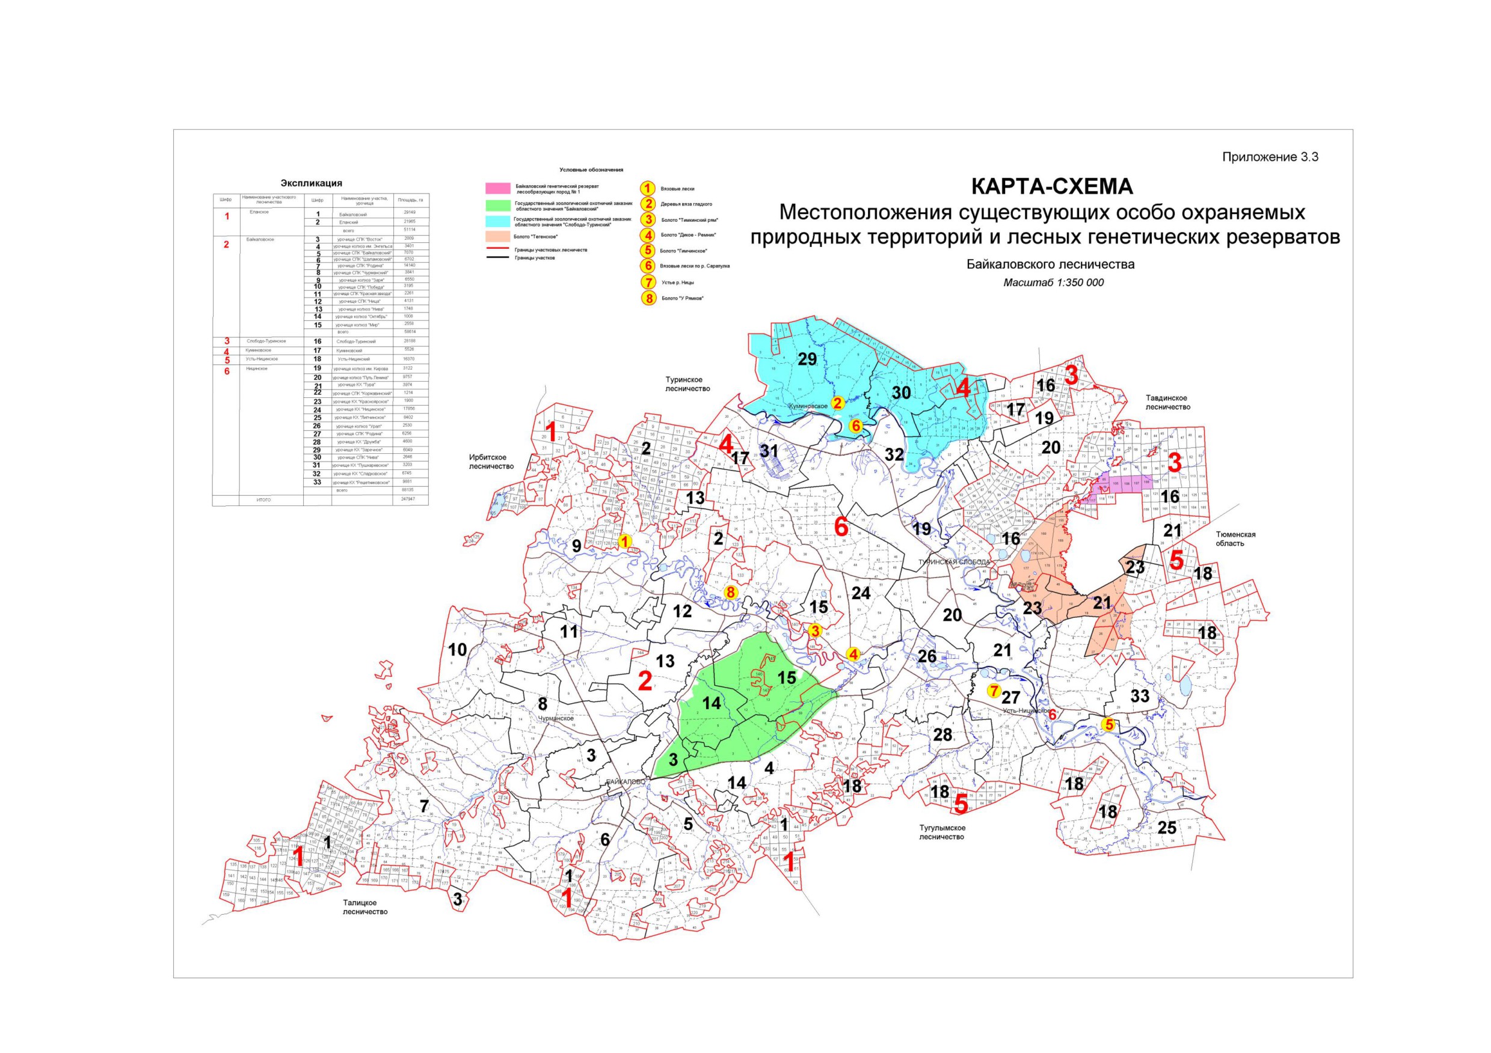Click plot number 26 on the map
This screenshot has height=1053, width=1491.
927,656
